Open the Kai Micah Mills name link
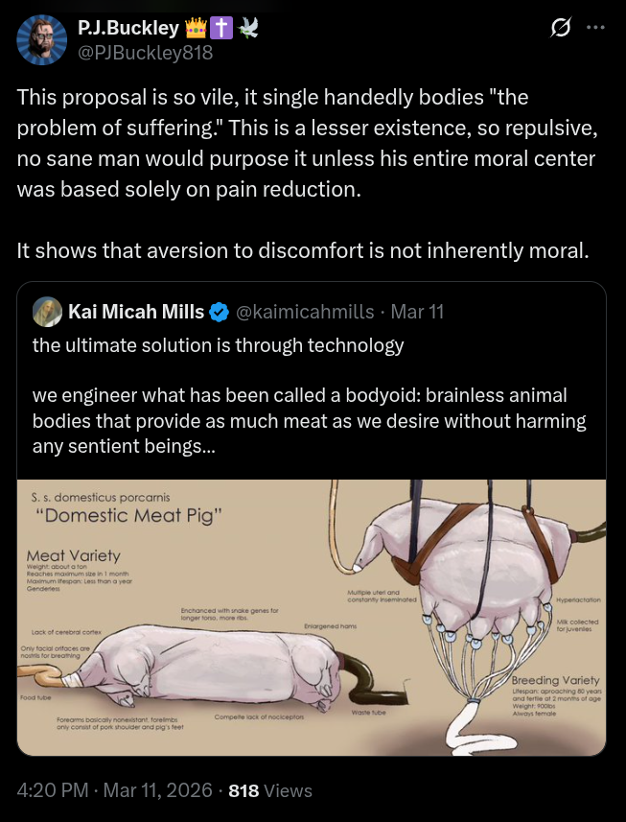The width and height of the screenshot is (626, 822). coord(135,312)
